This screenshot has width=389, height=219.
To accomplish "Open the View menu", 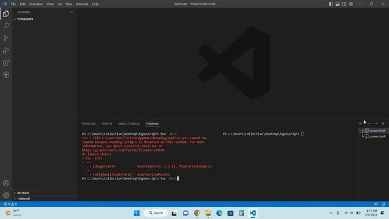I will click(x=50, y=4).
